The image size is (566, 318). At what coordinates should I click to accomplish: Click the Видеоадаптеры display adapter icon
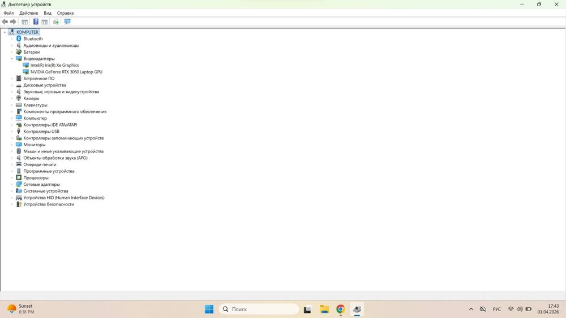click(19, 58)
